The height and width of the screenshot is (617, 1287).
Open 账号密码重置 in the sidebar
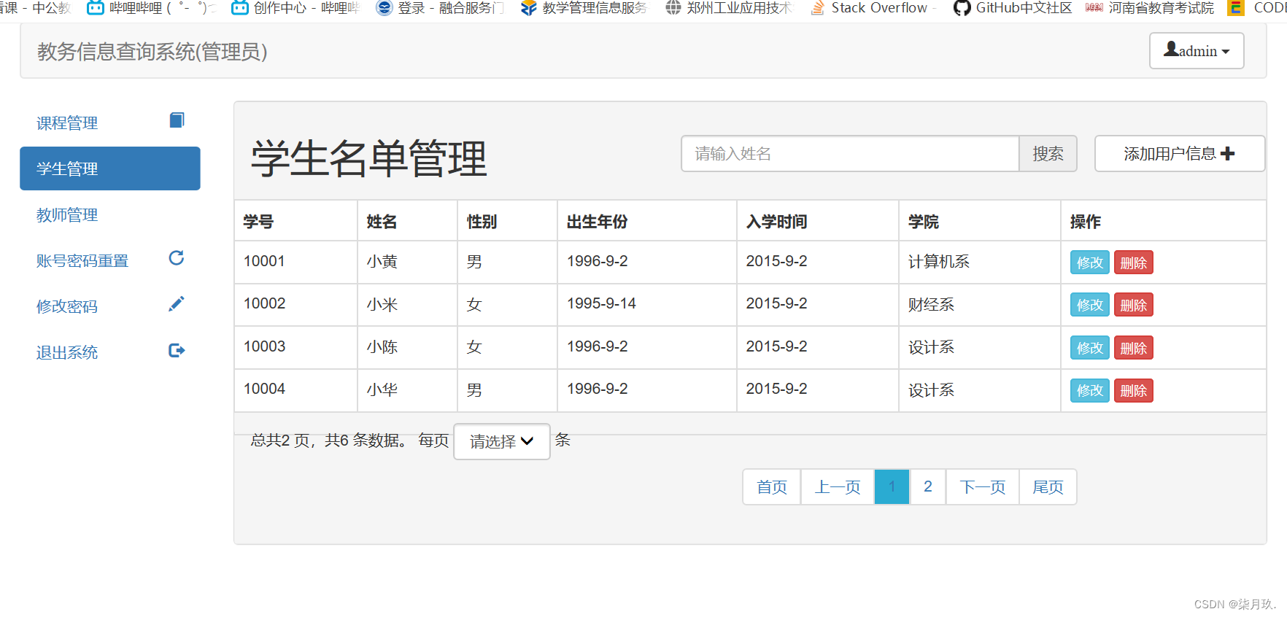pyautogui.click(x=110, y=260)
